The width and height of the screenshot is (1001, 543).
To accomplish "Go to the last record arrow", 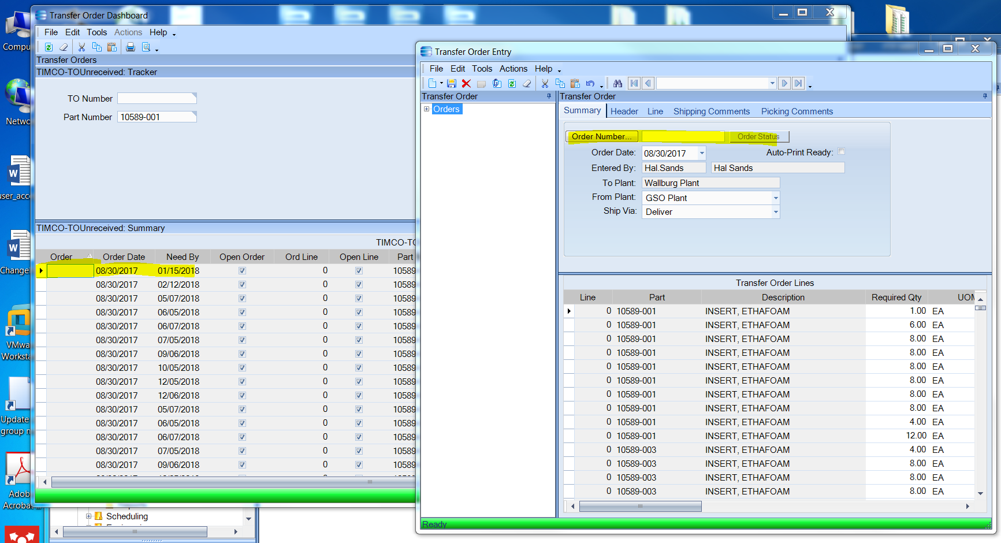I will click(x=798, y=84).
